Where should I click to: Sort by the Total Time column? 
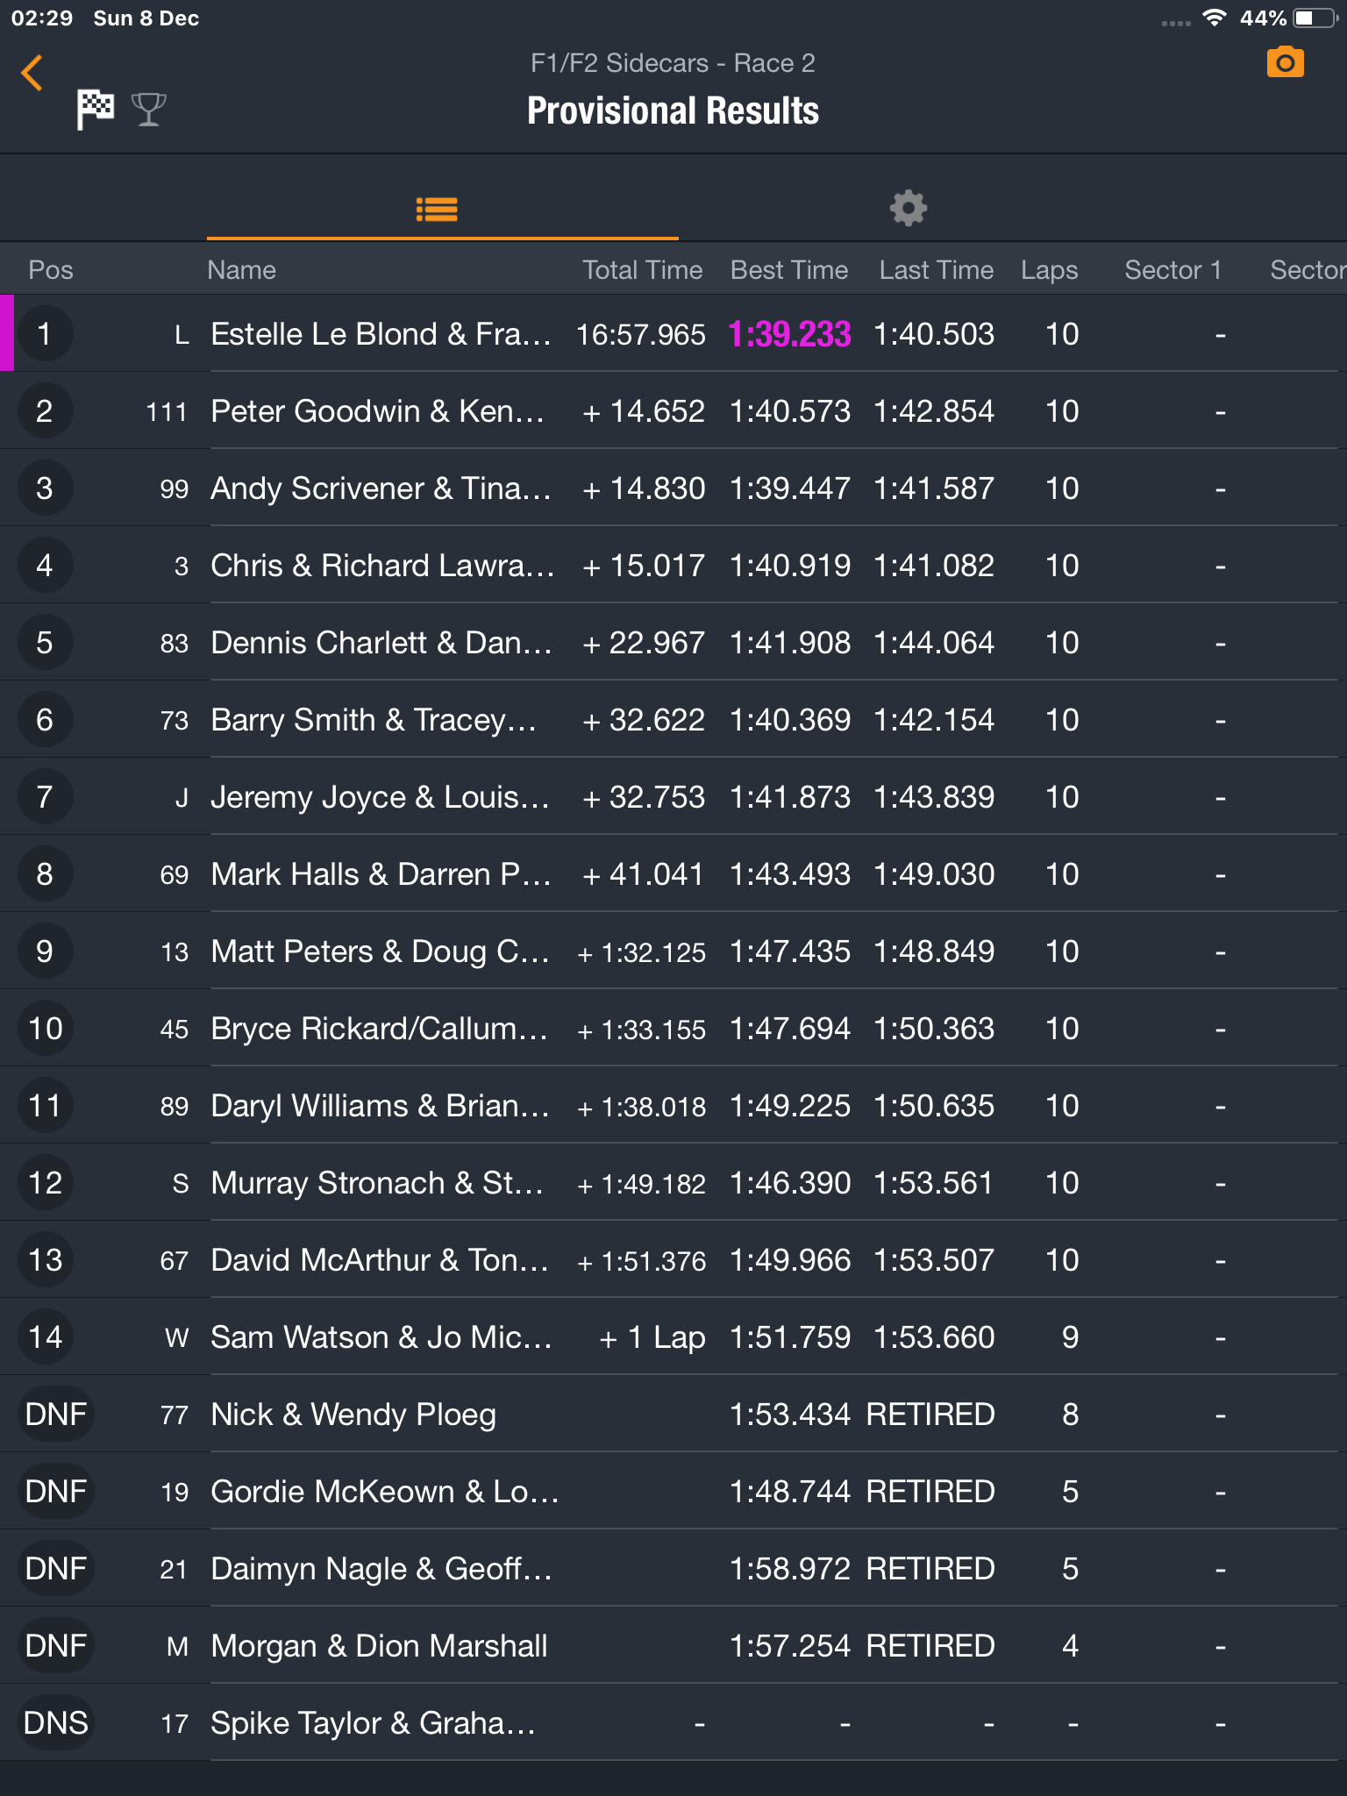coord(643,270)
